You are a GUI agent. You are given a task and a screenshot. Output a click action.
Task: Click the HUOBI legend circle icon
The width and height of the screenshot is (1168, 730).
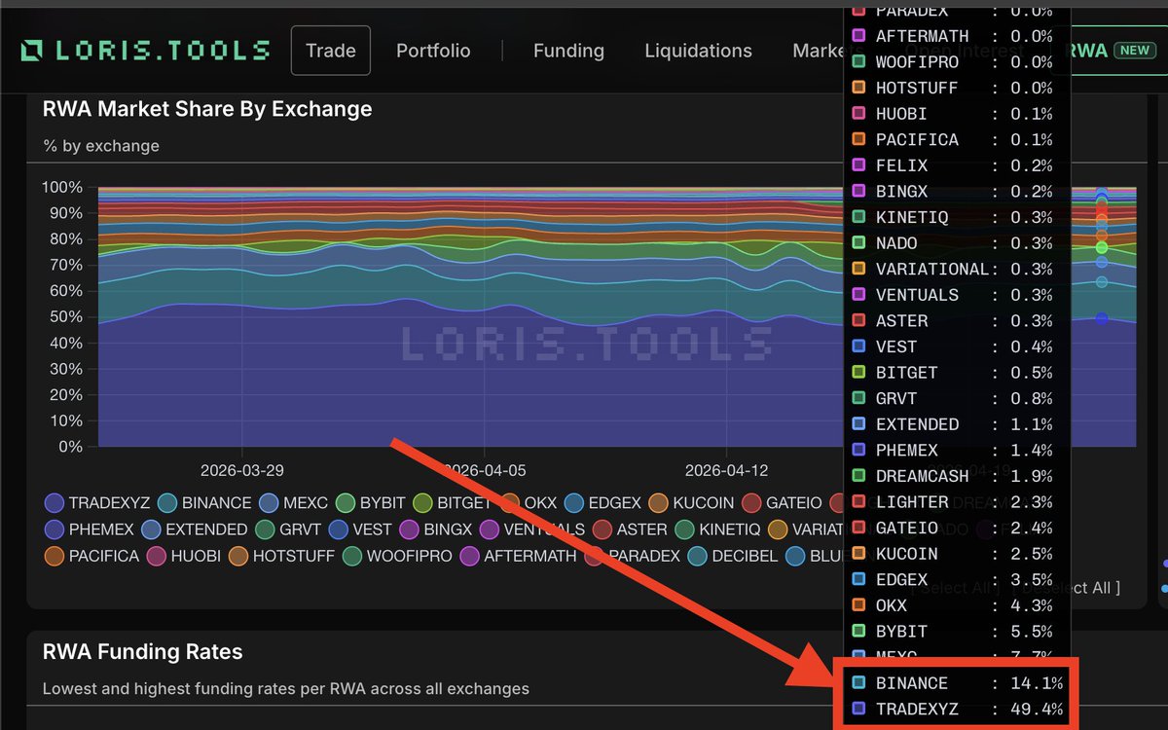[156, 557]
